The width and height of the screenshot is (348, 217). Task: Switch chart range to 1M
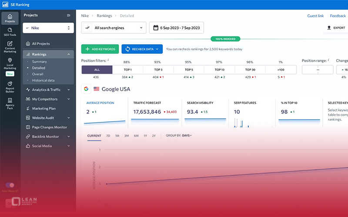pyautogui.click(x=117, y=136)
